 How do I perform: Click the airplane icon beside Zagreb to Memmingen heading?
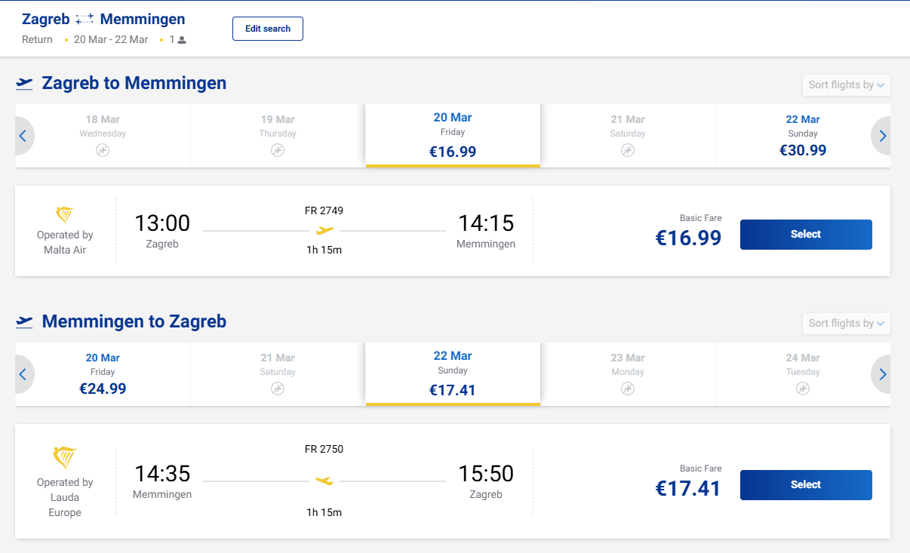25,84
